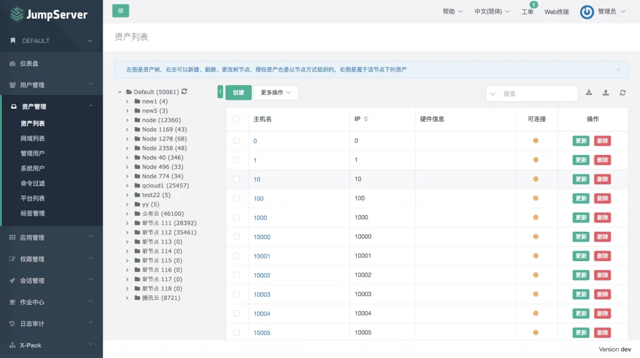Screen dimensions: 640x358
Task: Click the folder icon of node (12360)
Action: pos(137,120)
